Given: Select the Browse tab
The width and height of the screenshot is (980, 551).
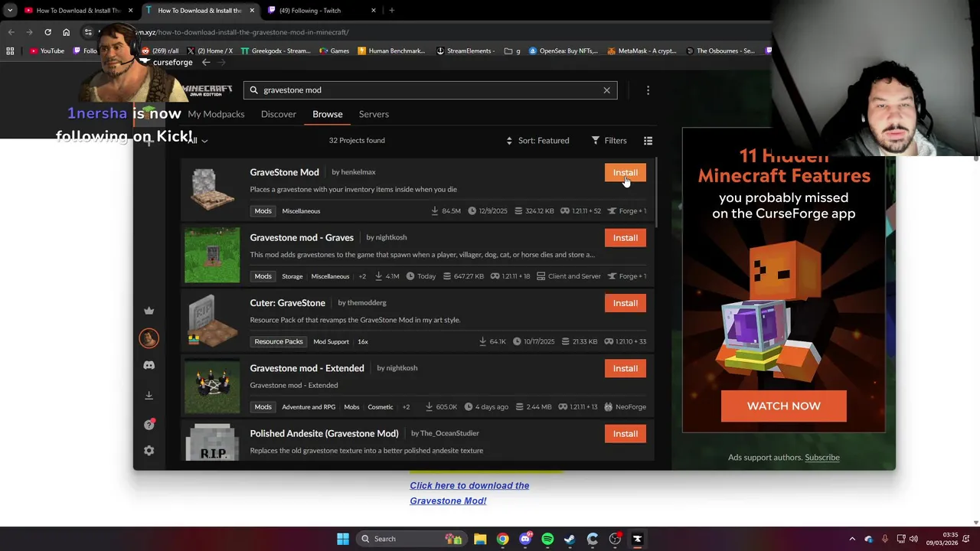Looking at the screenshot, I should (x=328, y=114).
